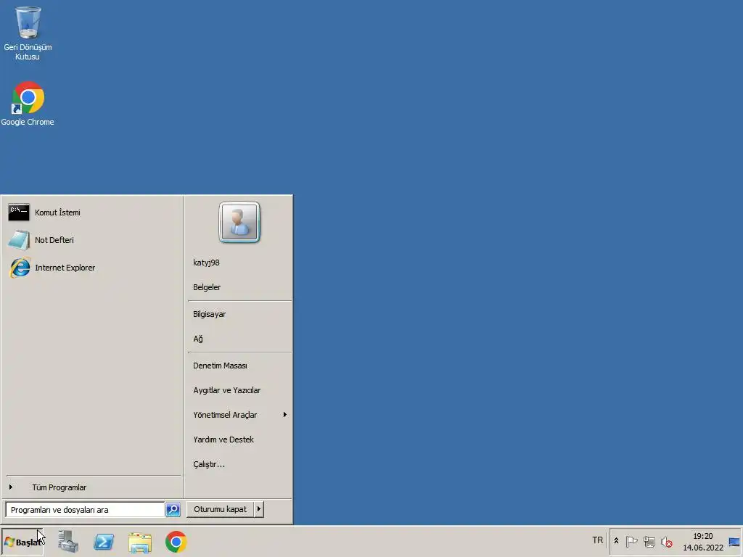The height and width of the screenshot is (557, 743).
Task: Click the muted volume tray icon
Action: (667, 541)
